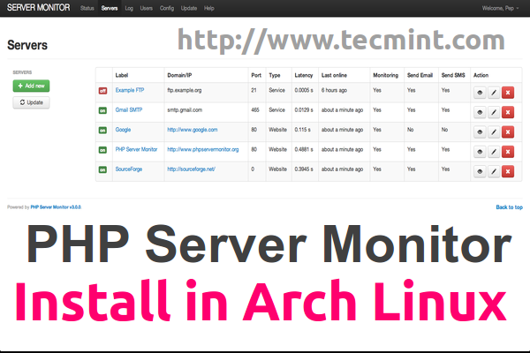View details of Gmail SMTP server
The height and width of the screenshot is (353, 530).
tap(480, 112)
